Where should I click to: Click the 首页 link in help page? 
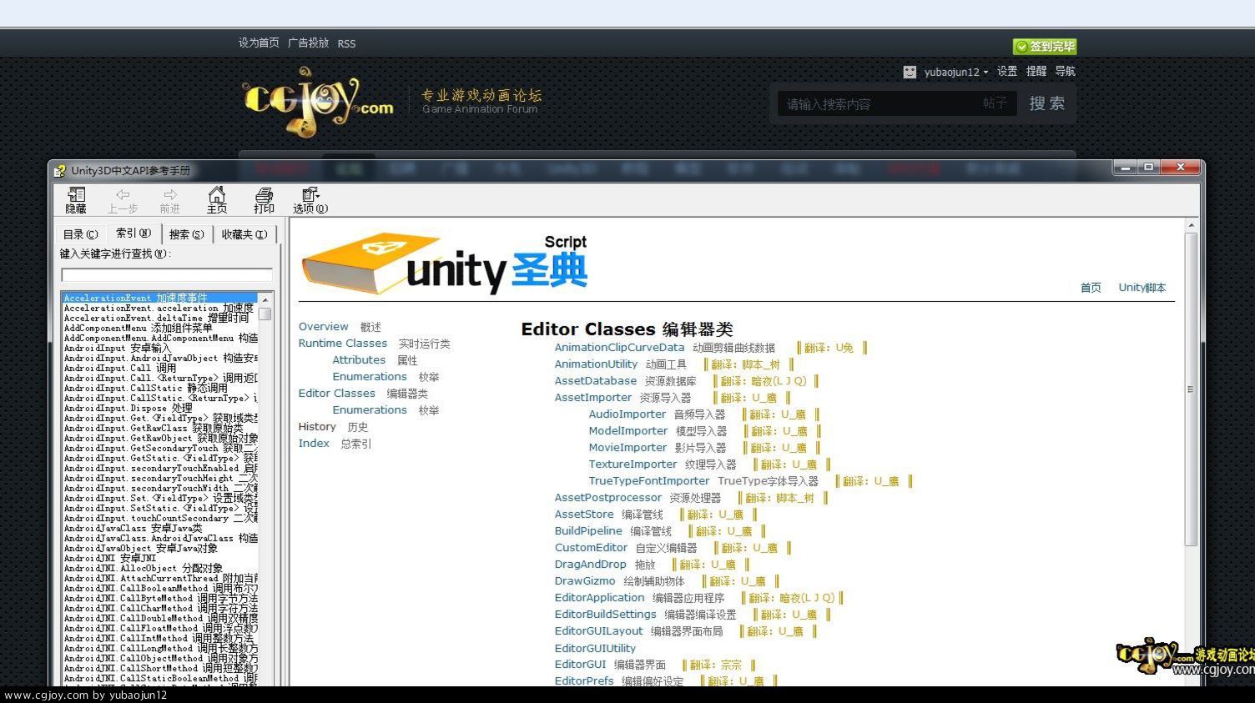pyautogui.click(x=1091, y=288)
